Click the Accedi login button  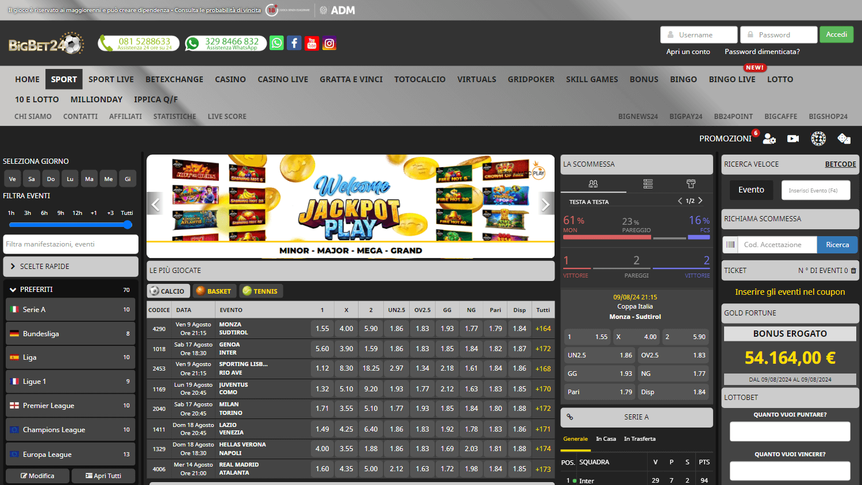coord(836,34)
